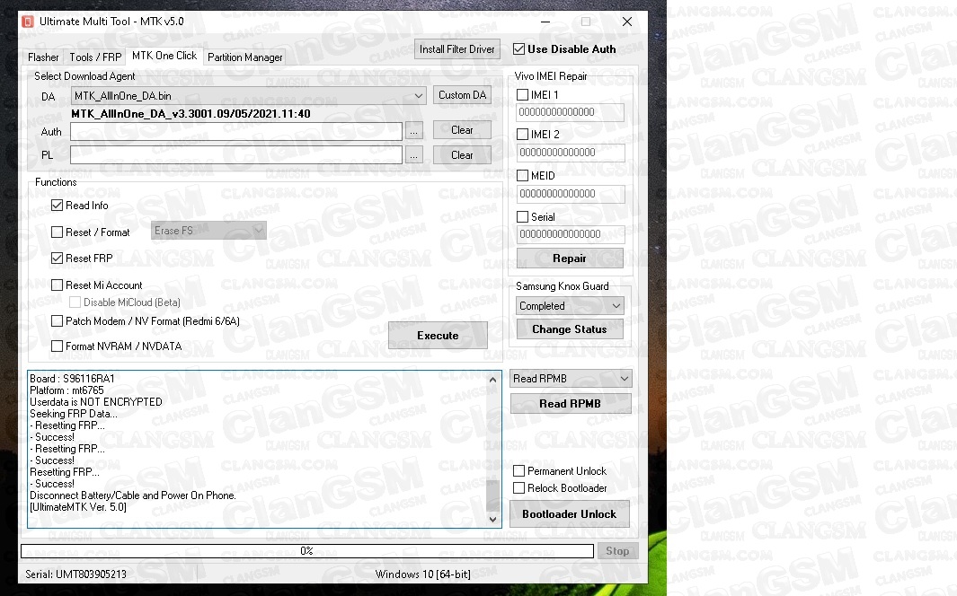This screenshot has width=957, height=596.
Task: Click the Repair button
Action: point(570,259)
